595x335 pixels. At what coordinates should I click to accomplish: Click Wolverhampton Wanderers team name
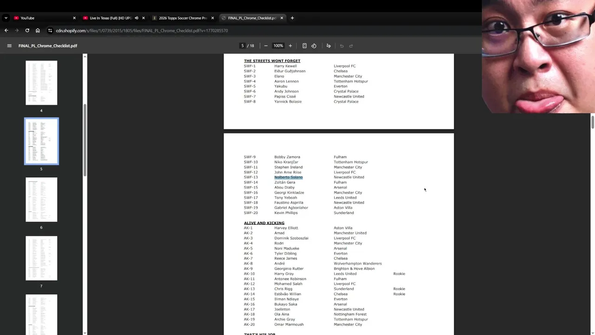click(x=357, y=263)
